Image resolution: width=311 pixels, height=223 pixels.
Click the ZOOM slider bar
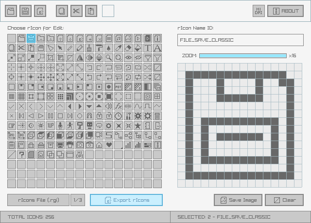click(x=243, y=56)
